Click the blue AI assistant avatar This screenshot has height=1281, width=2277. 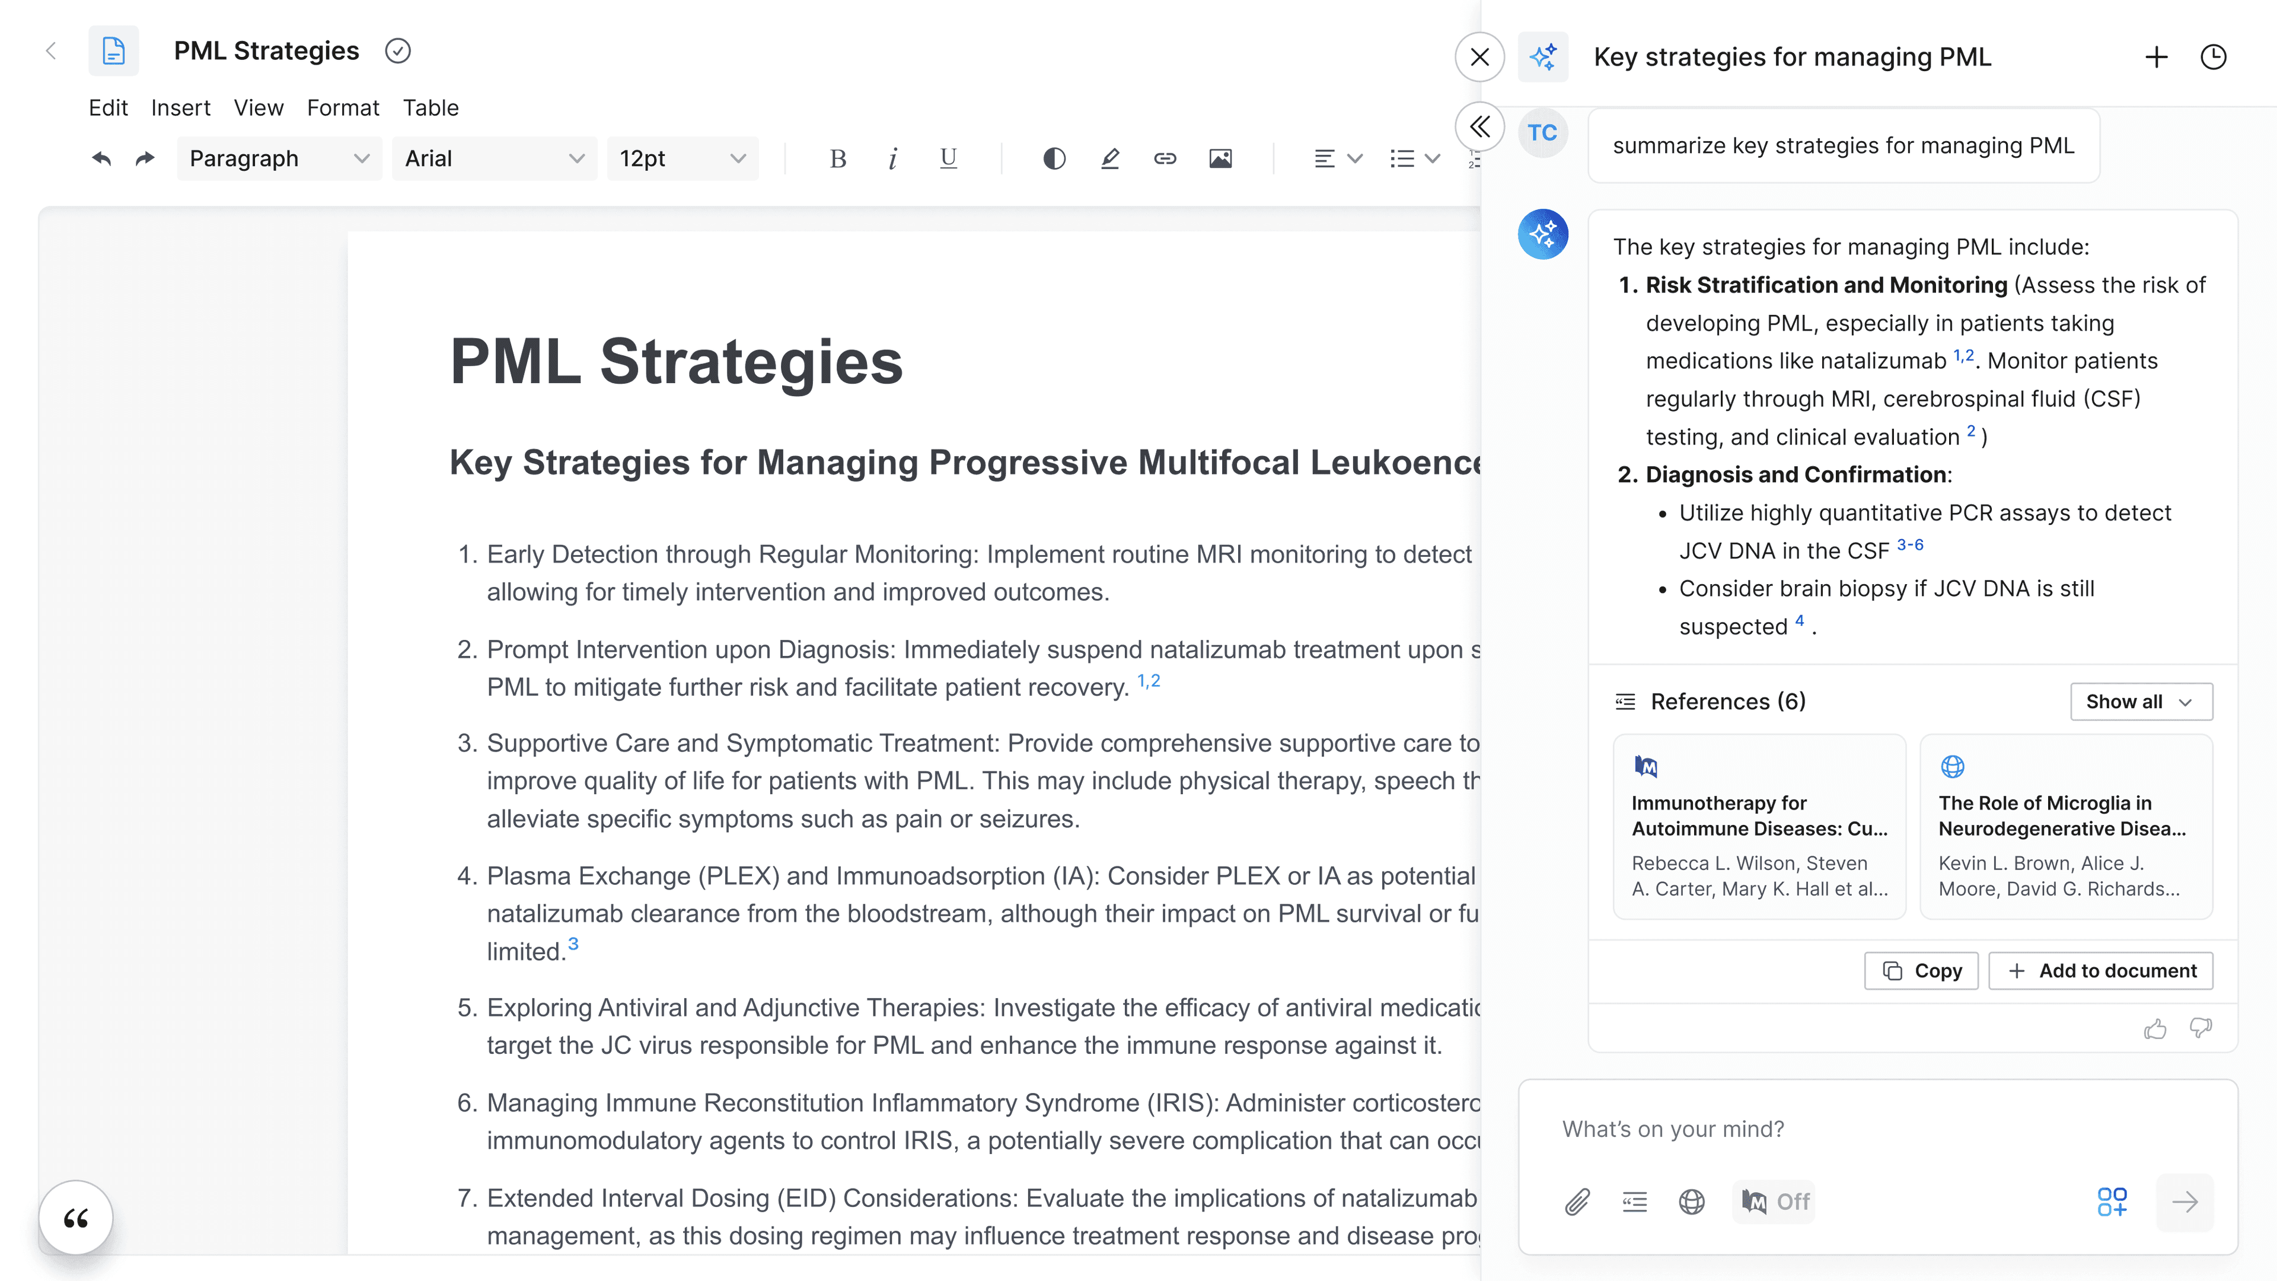pyautogui.click(x=1543, y=234)
